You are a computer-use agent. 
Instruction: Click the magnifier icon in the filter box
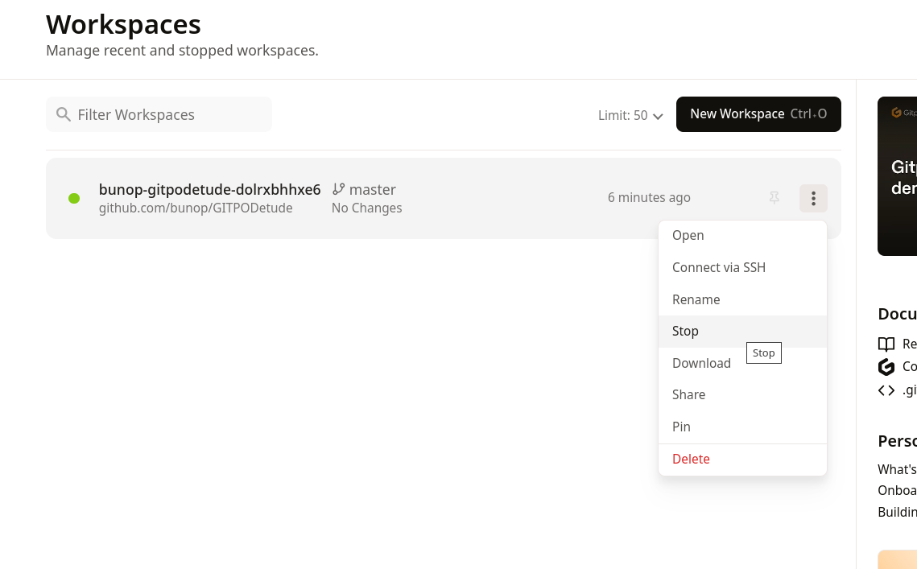pos(64,114)
